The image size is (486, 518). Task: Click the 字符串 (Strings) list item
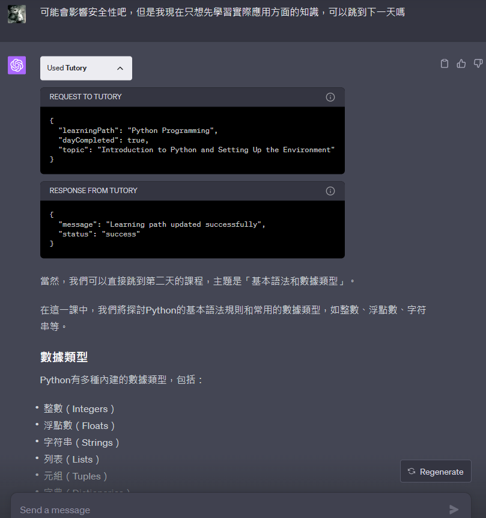tap(81, 443)
